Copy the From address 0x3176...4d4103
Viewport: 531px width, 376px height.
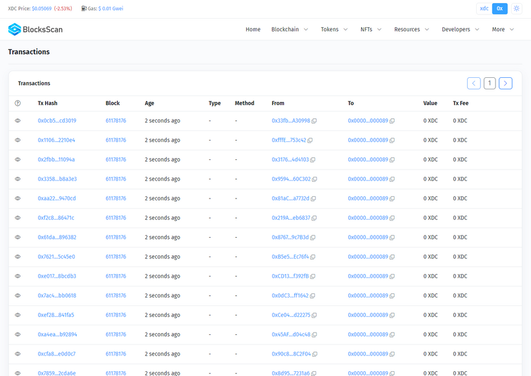(x=313, y=160)
